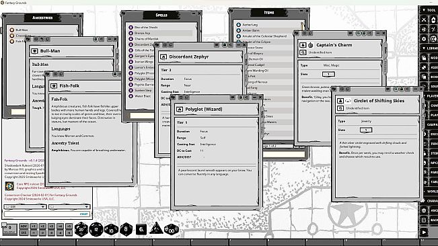The height and width of the screenshot is (246, 438).
Task: Click the Slots value field in Circlet window
Action: point(366,130)
